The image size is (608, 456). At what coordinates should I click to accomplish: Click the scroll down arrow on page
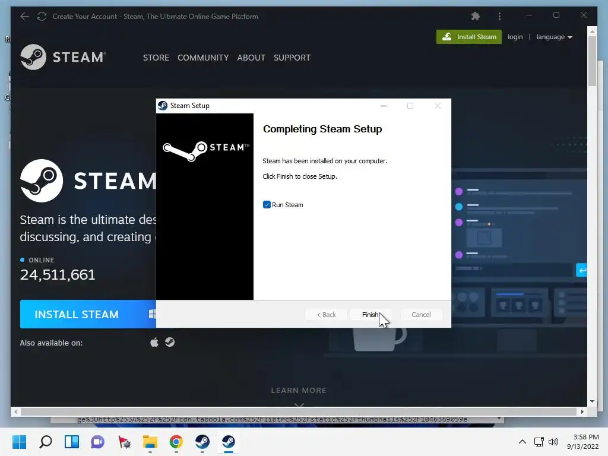click(592, 401)
